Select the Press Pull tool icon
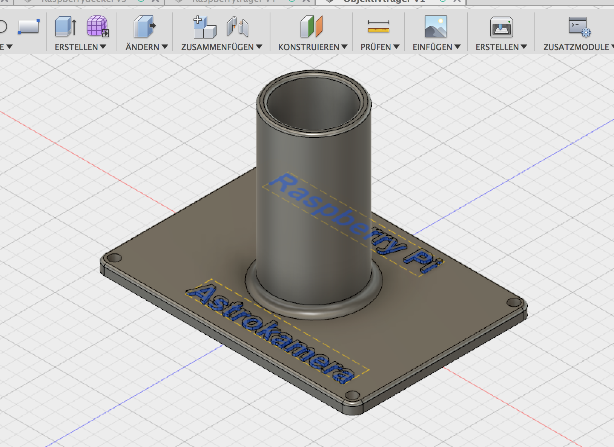This screenshot has height=447, width=614. click(x=144, y=26)
